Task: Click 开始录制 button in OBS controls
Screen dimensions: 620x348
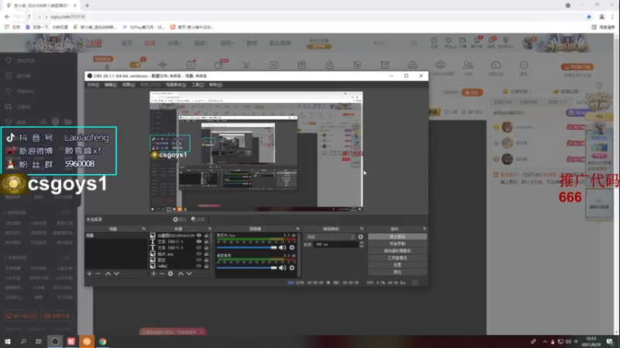Action: (x=398, y=244)
